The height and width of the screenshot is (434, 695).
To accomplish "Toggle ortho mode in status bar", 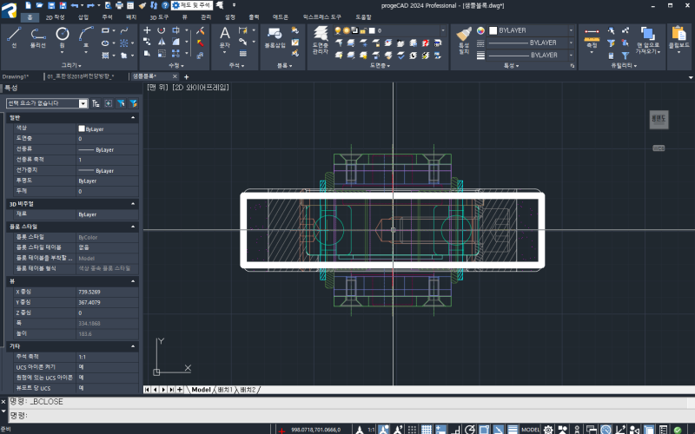I will tap(455, 429).
